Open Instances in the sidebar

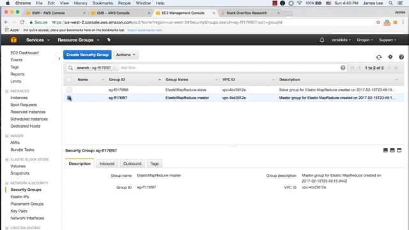19,98
